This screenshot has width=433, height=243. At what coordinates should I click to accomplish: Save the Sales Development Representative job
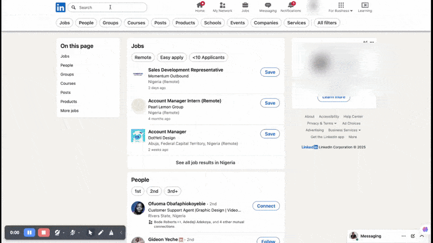[270, 72]
